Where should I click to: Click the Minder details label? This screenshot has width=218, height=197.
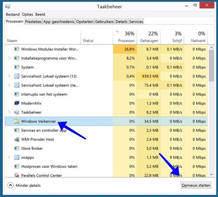[28, 186]
